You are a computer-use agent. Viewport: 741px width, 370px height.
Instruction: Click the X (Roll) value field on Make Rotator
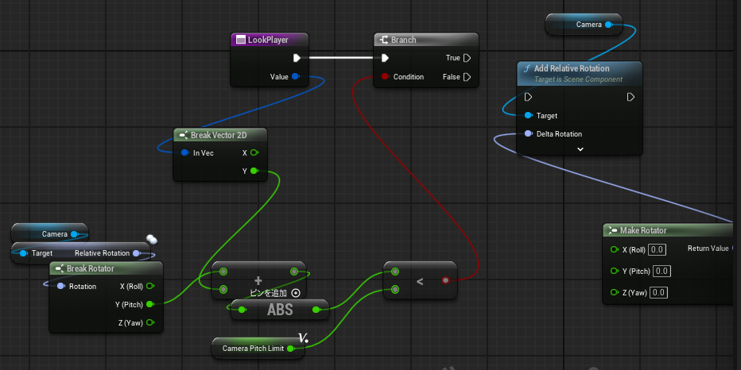(657, 249)
